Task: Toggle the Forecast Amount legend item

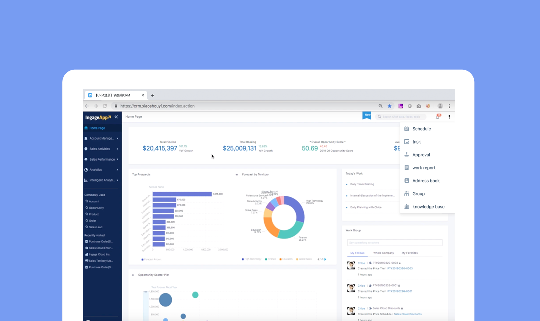Action: point(151,259)
